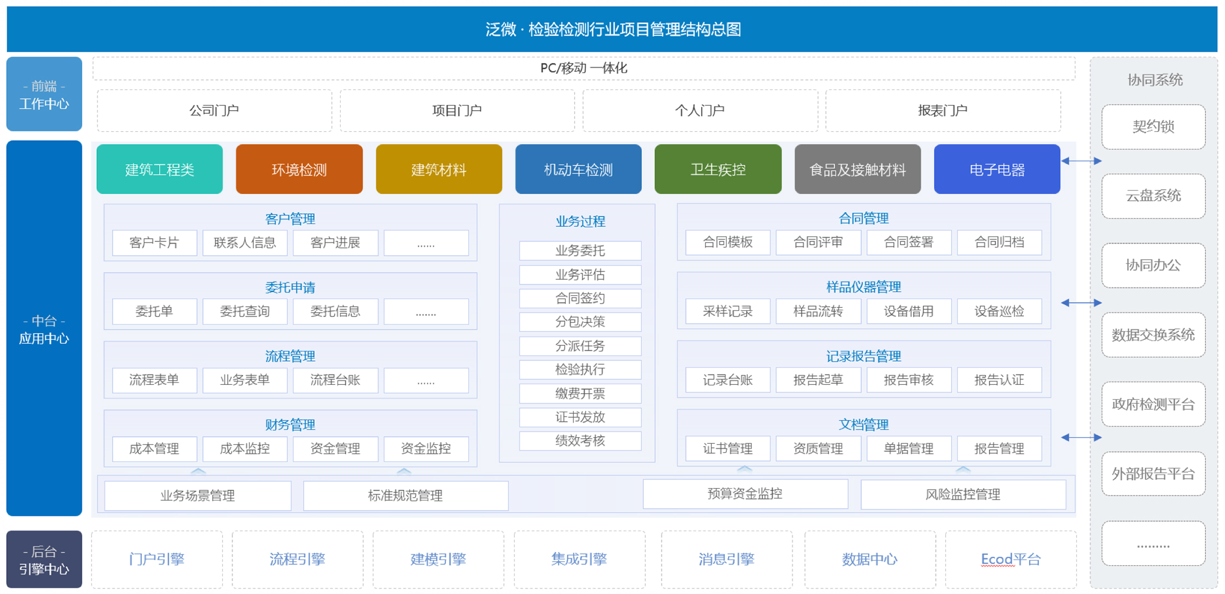The image size is (1225, 594).
Task: Open the 契约锁 collaboration system
Action: 1153,127
